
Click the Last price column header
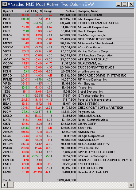[23, 11]
